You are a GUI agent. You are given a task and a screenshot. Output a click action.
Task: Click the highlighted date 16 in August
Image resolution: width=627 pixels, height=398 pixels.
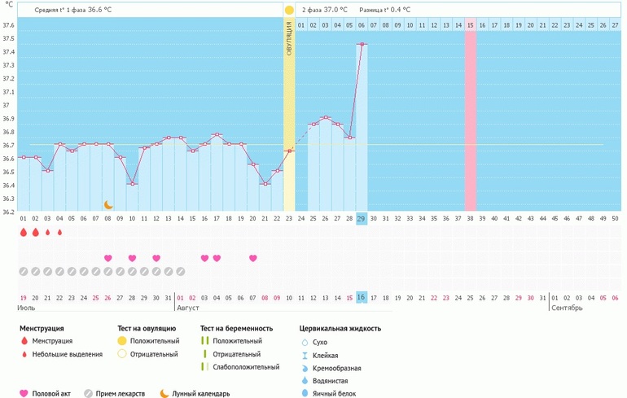[362, 298]
